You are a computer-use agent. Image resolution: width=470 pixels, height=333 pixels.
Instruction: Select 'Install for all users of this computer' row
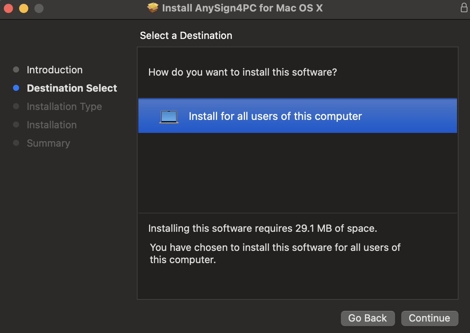pyautogui.click(x=298, y=116)
